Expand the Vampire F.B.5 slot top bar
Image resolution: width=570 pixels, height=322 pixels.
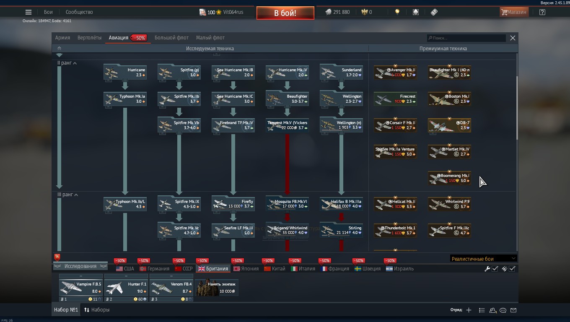point(81,276)
